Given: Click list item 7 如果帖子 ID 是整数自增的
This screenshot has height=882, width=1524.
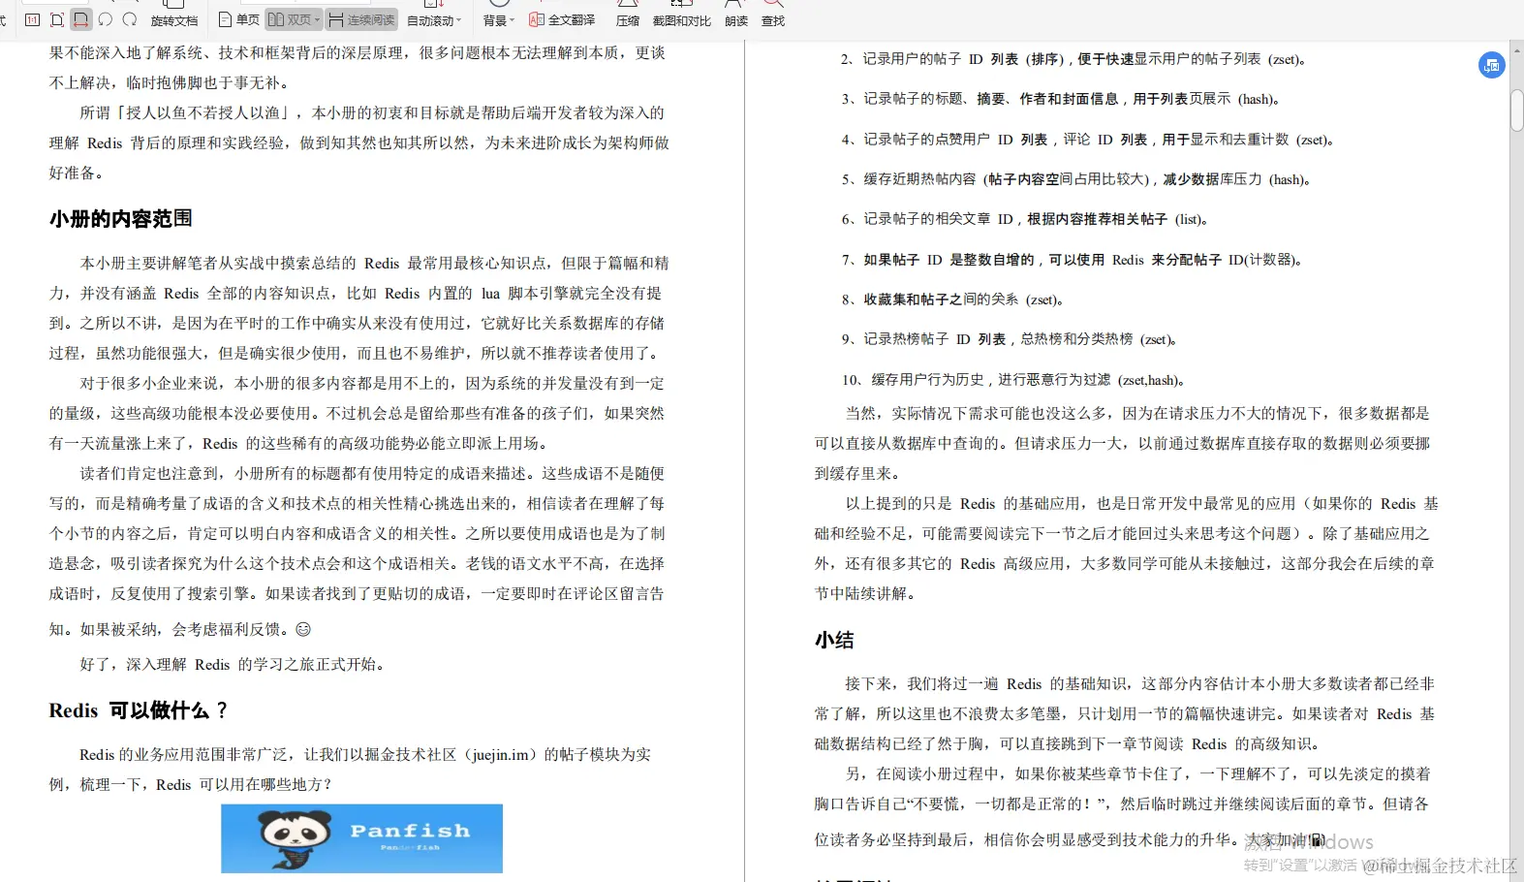Looking at the screenshot, I should point(1072,260).
